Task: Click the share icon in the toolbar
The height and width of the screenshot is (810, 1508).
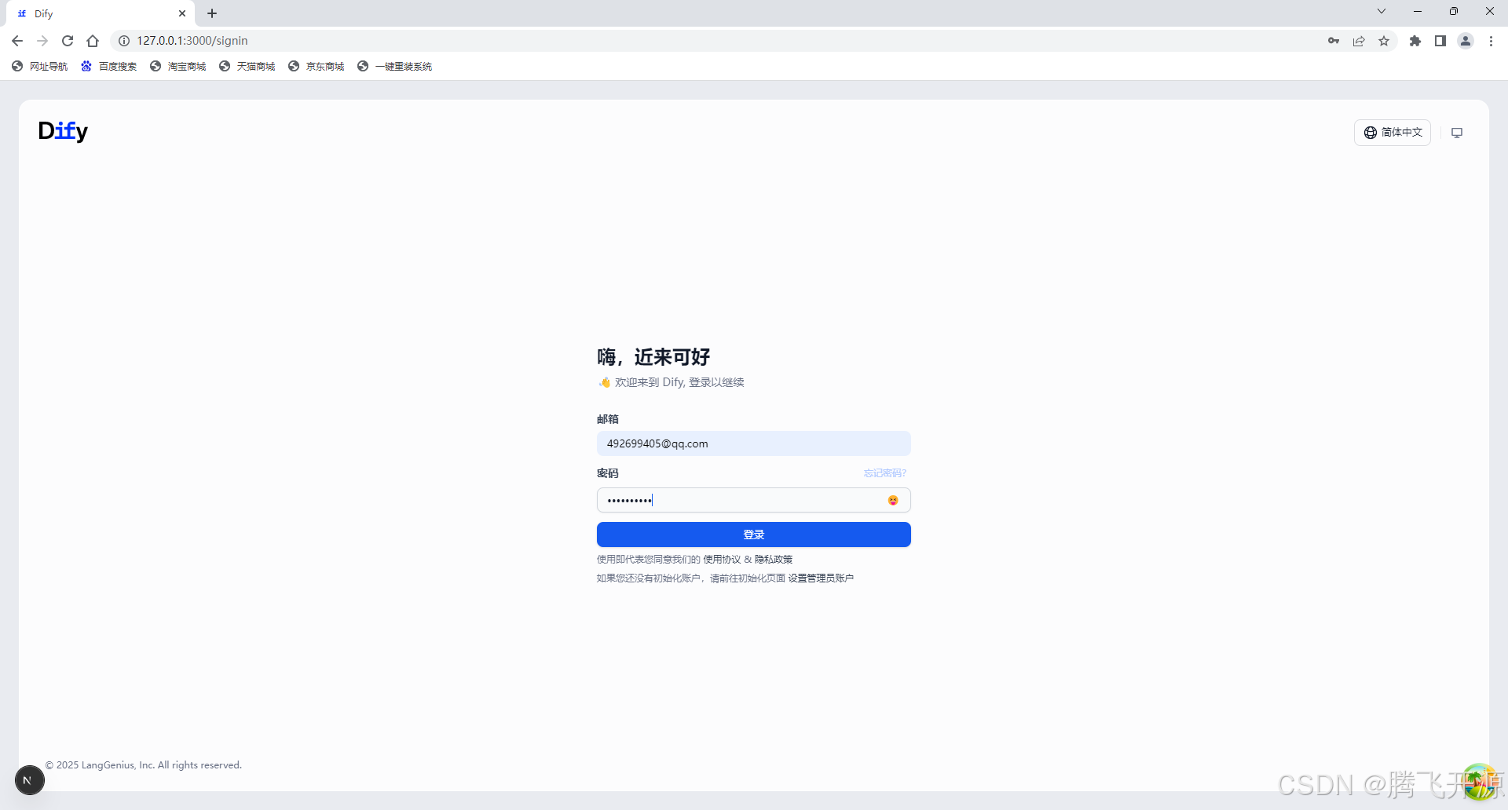Action: (1360, 40)
